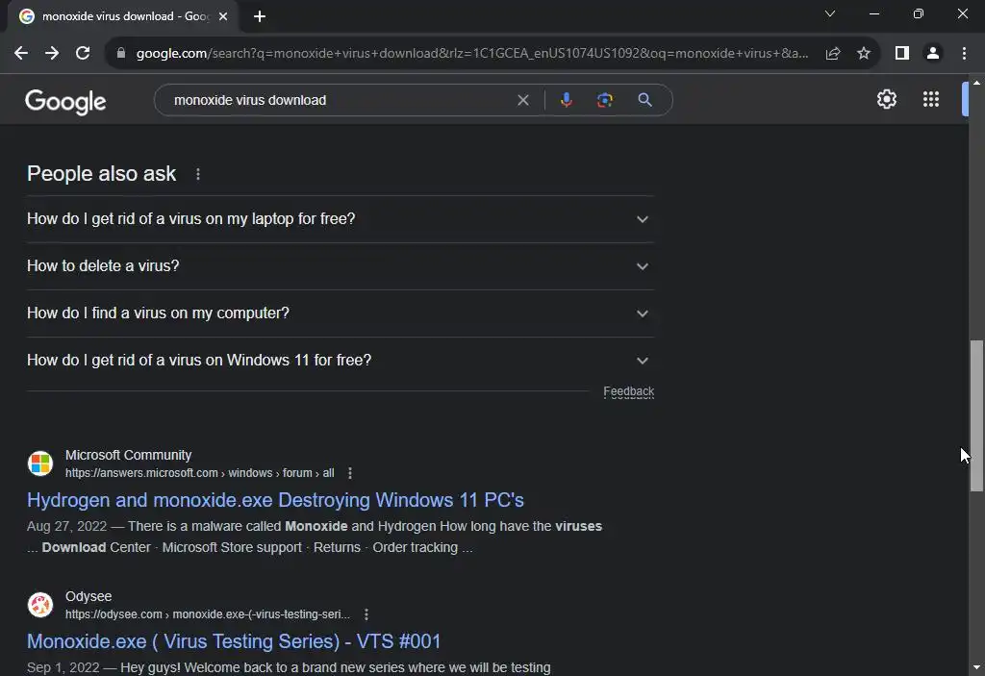Open the Chrome profile menu

(x=933, y=54)
